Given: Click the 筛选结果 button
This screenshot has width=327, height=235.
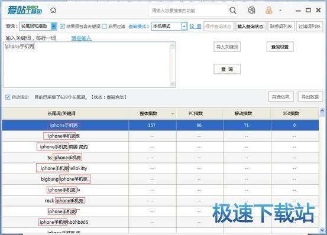Looking at the screenshot, I should 281,97.
